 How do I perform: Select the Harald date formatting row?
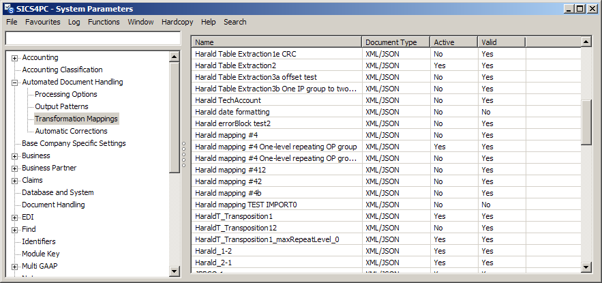(232, 112)
